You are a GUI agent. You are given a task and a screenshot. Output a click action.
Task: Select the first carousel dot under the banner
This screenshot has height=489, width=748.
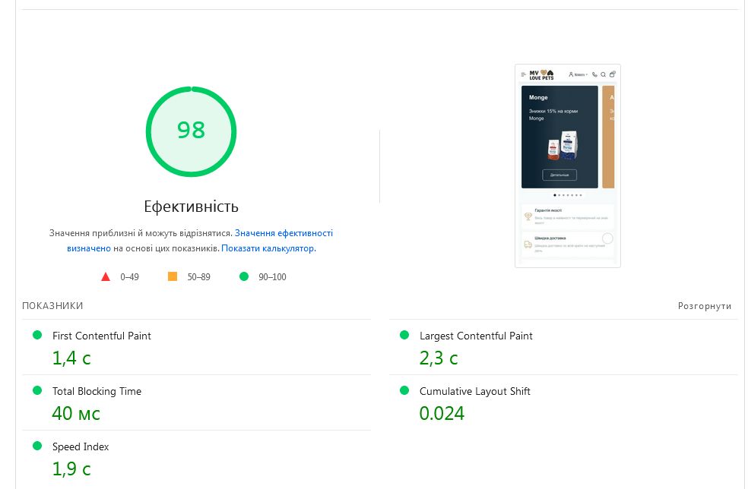pos(555,195)
